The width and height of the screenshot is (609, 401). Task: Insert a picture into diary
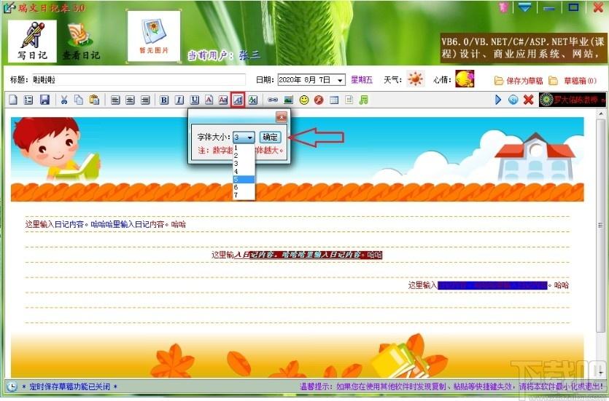(288, 100)
